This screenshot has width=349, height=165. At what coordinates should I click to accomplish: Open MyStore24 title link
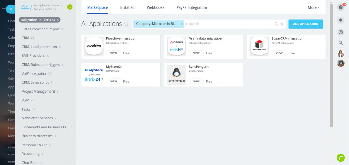coord(114,67)
